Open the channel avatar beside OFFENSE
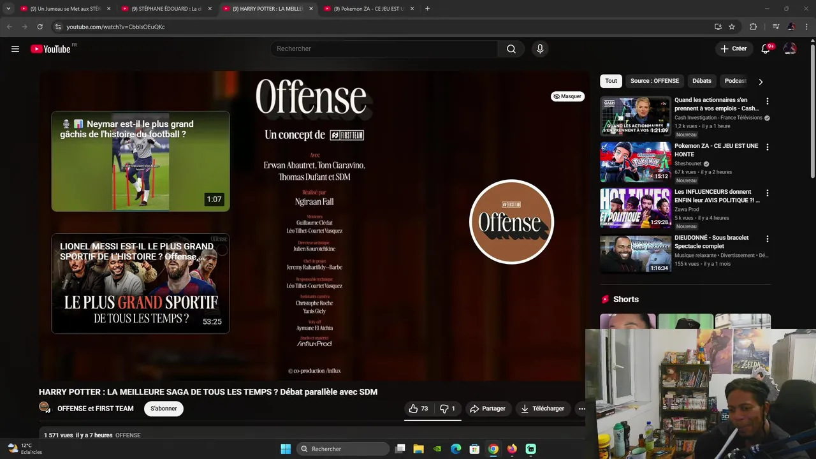Screen dimensions: 816x459 [45, 408]
